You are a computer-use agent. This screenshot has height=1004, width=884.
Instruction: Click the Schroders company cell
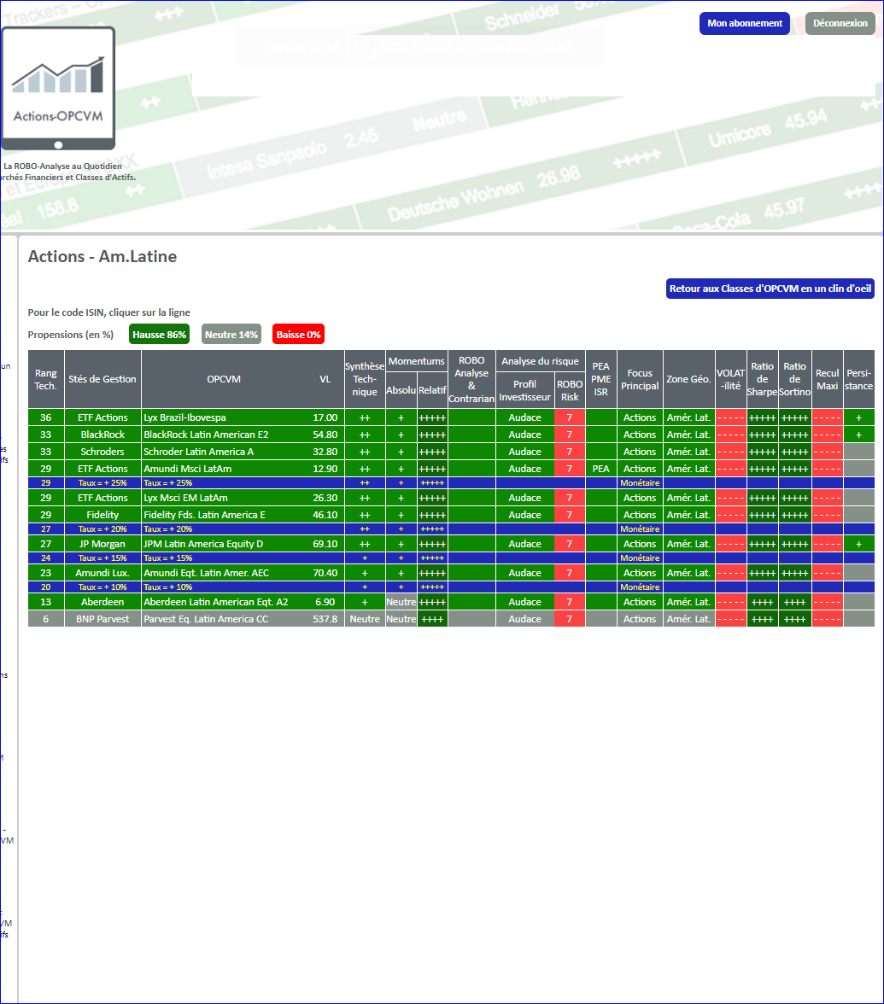click(x=102, y=452)
